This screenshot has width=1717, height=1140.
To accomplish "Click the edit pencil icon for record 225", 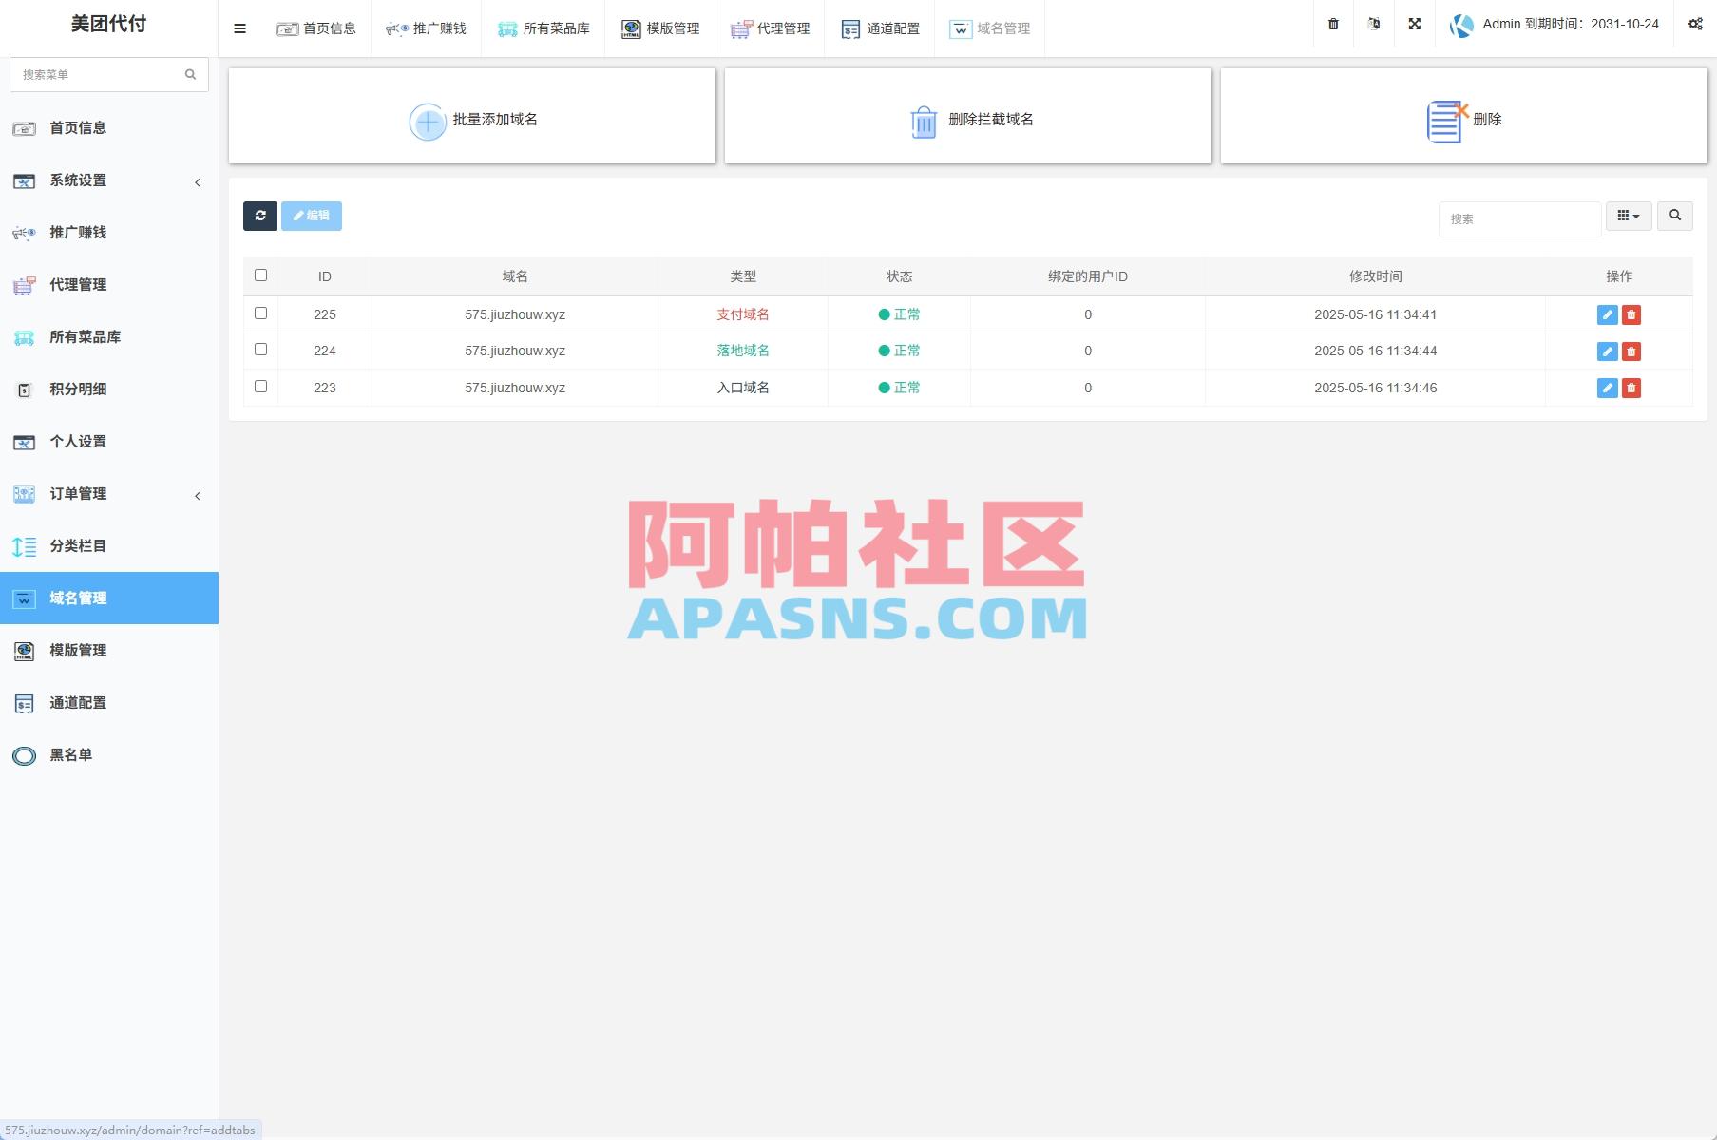I will [1606, 314].
